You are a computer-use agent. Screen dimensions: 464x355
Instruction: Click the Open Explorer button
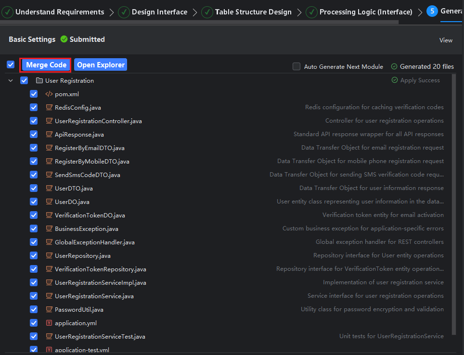(x=101, y=65)
